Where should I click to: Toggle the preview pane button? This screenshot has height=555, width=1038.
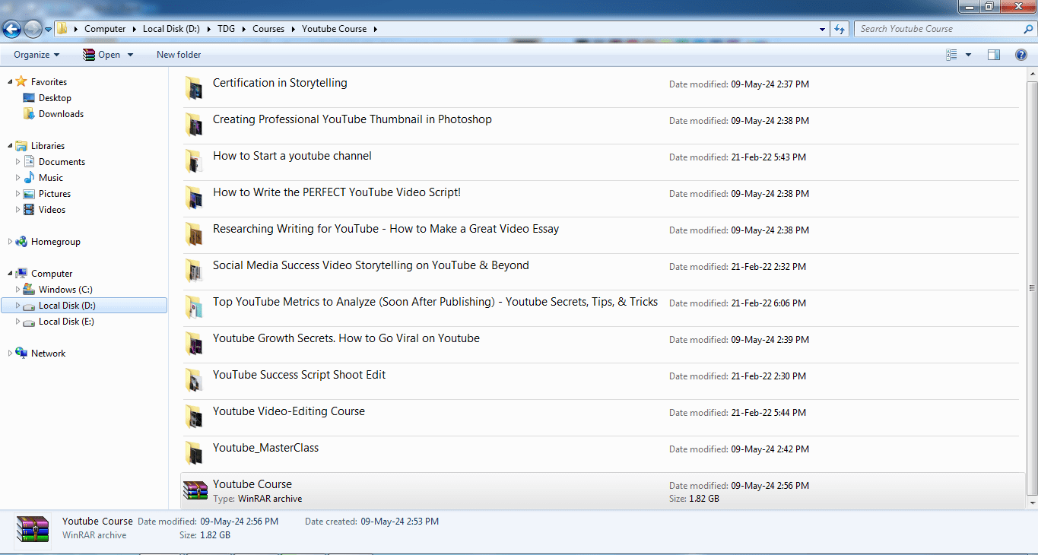pyautogui.click(x=993, y=55)
